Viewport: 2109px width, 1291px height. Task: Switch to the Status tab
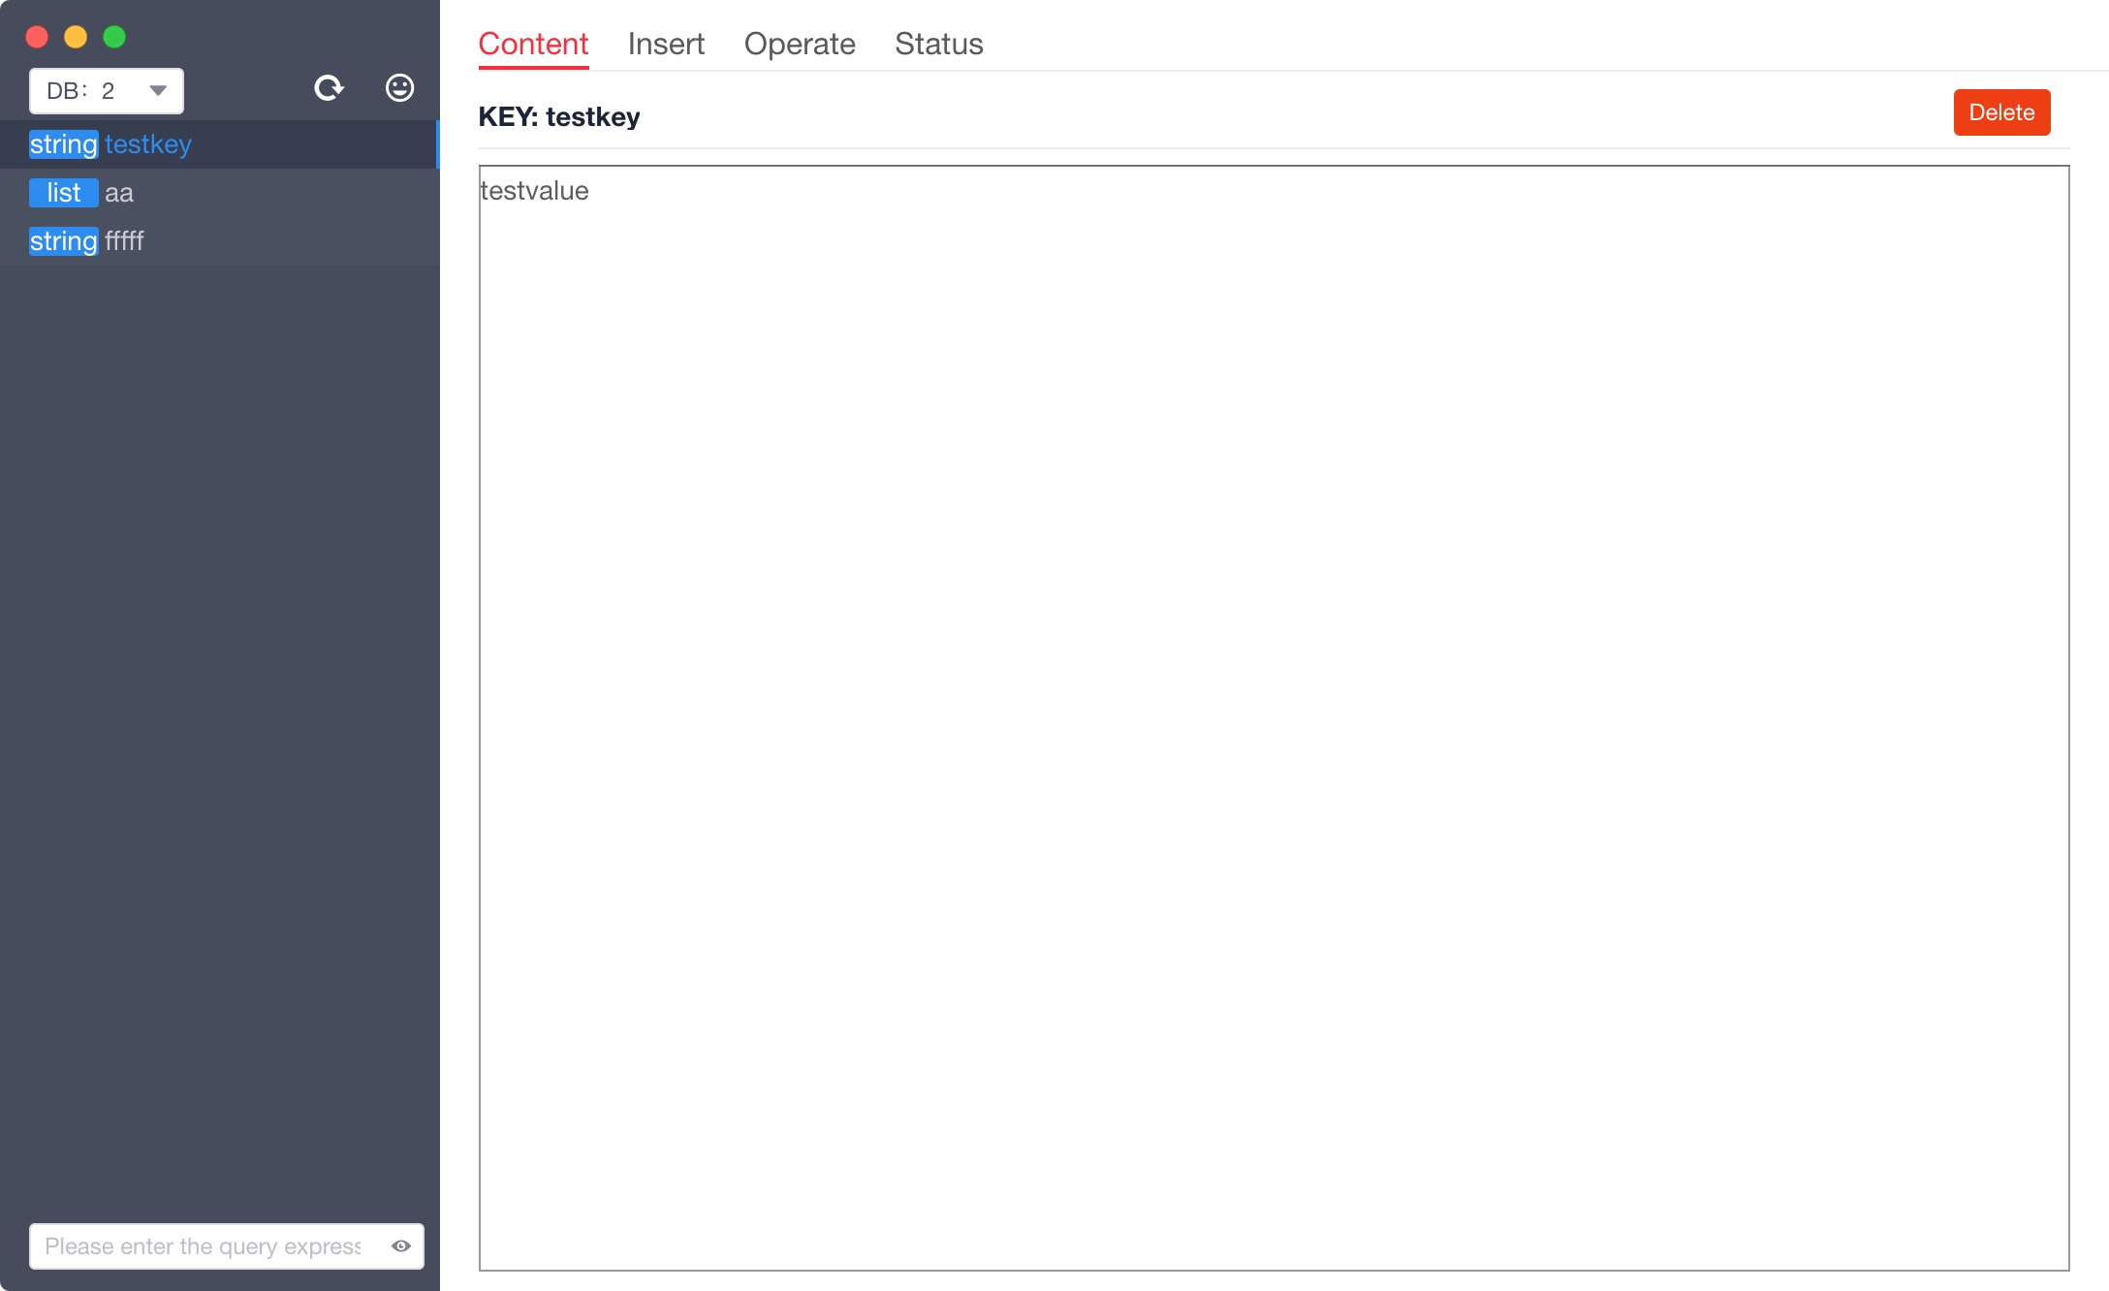[x=938, y=43]
